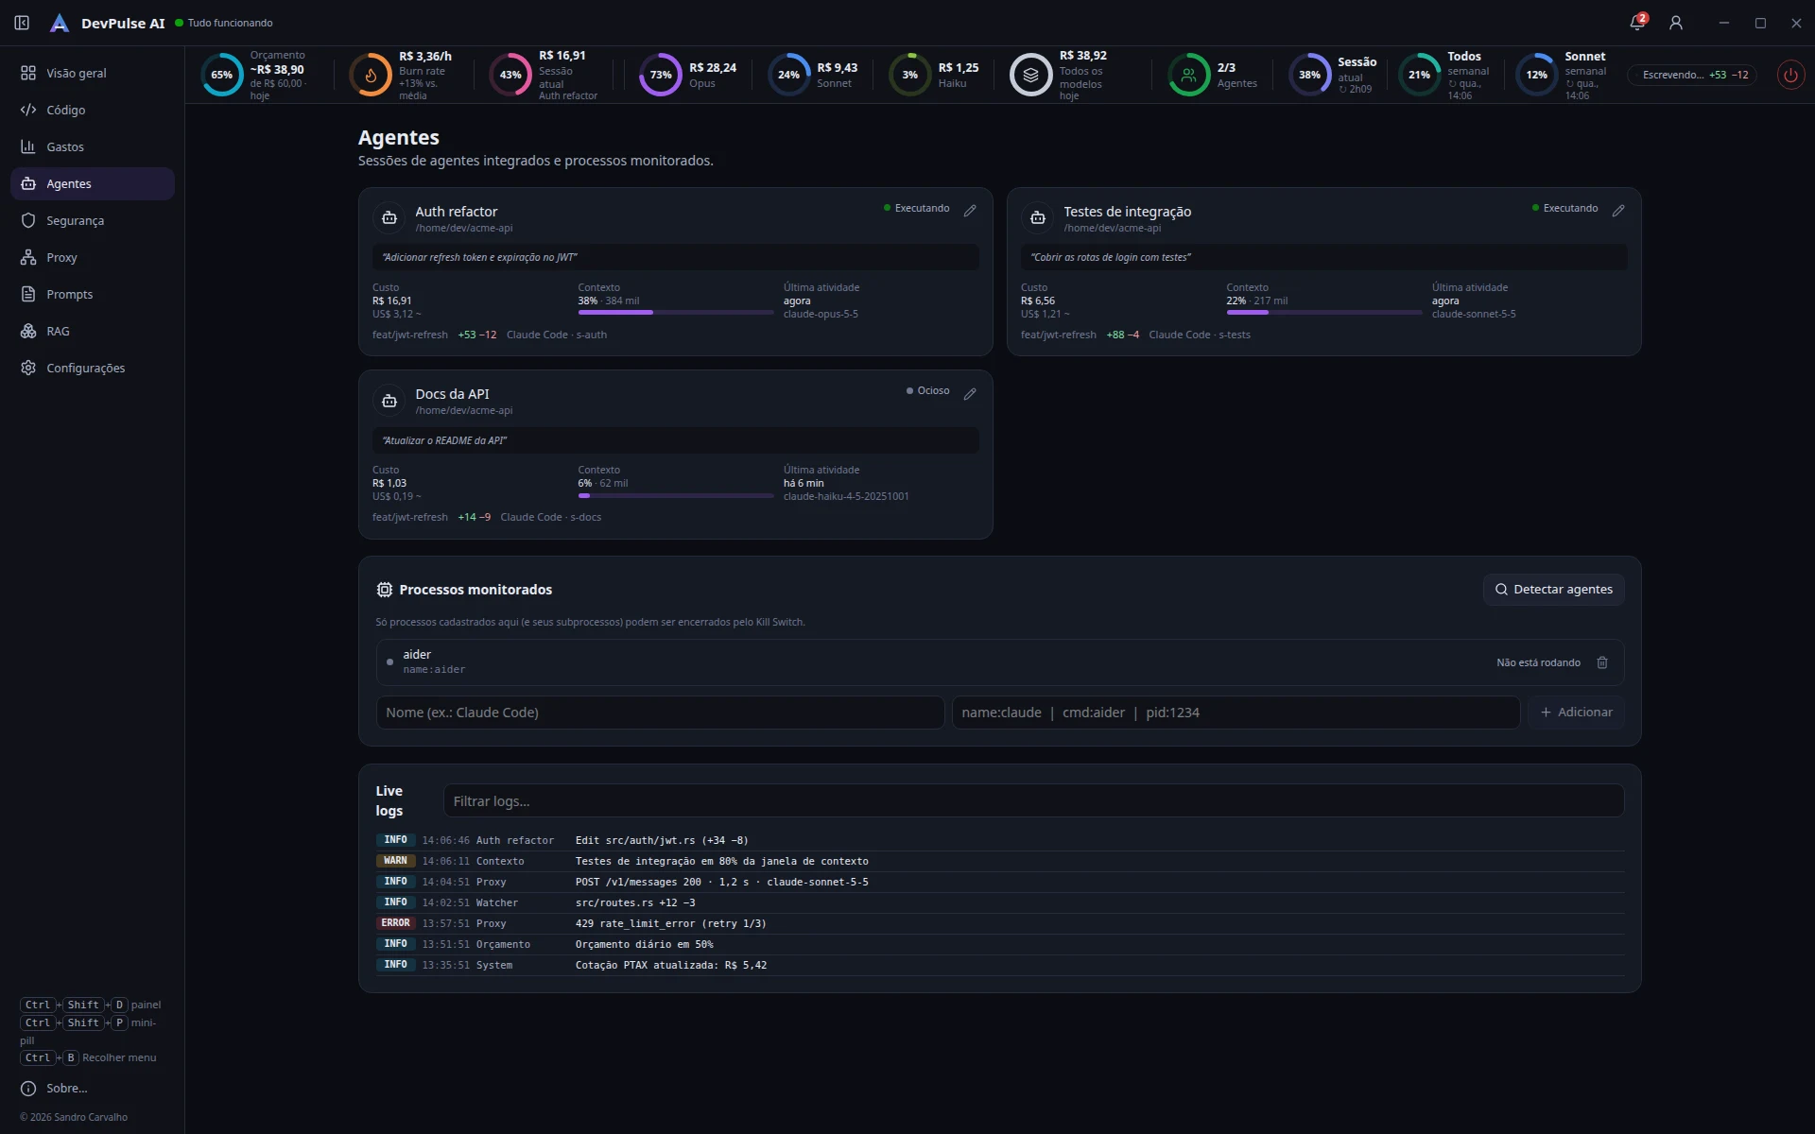This screenshot has width=1815, height=1134.
Task: Open Visão geral in sidebar
Action: [93, 73]
